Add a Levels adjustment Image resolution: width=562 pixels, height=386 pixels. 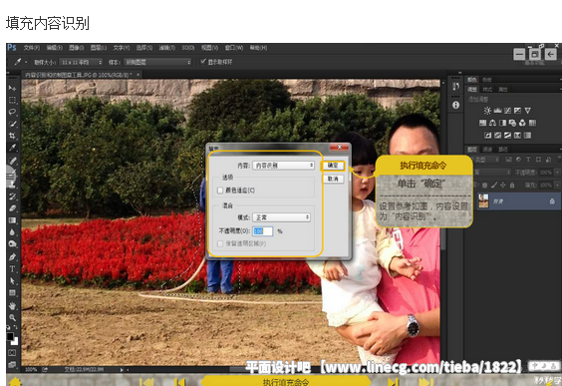497,111
